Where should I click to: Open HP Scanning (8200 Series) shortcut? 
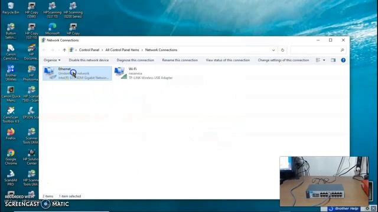(73, 10)
